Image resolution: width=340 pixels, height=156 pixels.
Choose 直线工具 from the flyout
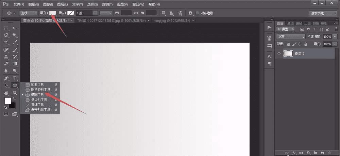coord(39,105)
